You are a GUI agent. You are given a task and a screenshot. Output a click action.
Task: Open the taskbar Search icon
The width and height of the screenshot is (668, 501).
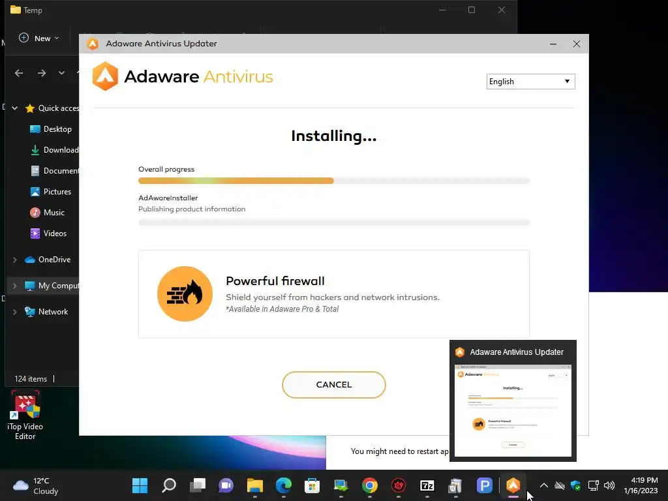click(x=169, y=485)
